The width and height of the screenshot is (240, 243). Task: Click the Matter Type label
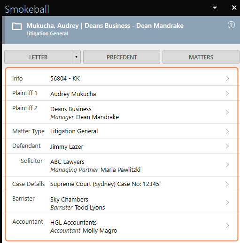click(28, 131)
